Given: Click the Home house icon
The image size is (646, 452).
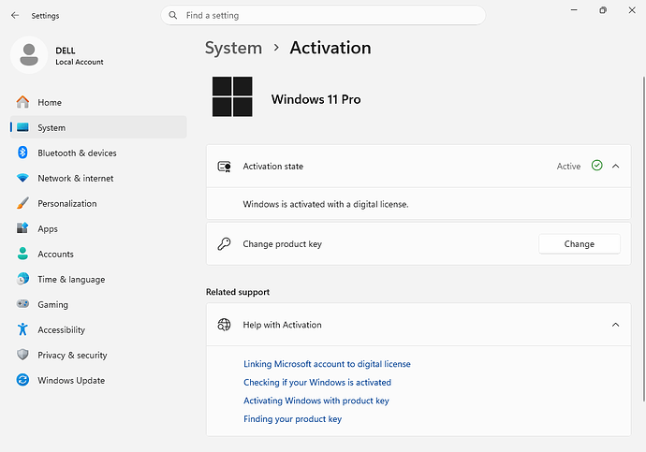Looking at the screenshot, I should [22, 102].
